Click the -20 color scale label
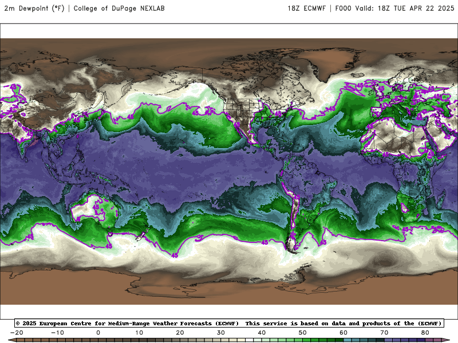The width and height of the screenshot is (458, 343). pos(17,333)
